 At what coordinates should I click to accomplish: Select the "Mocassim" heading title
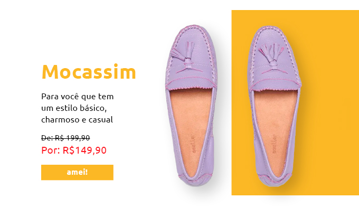(x=89, y=72)
